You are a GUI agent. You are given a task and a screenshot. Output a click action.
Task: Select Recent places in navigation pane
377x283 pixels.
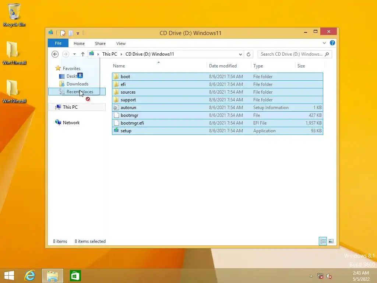[77, 92]
